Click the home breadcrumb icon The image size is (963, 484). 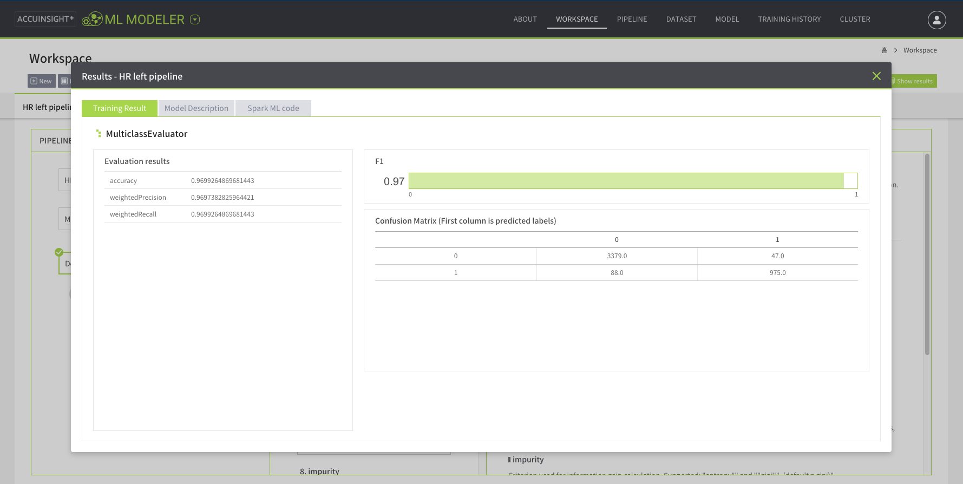885,50
